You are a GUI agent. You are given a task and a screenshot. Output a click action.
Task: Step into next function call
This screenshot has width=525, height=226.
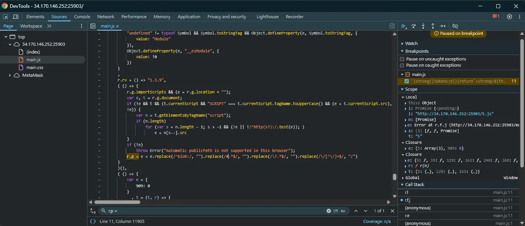[423, 26]
